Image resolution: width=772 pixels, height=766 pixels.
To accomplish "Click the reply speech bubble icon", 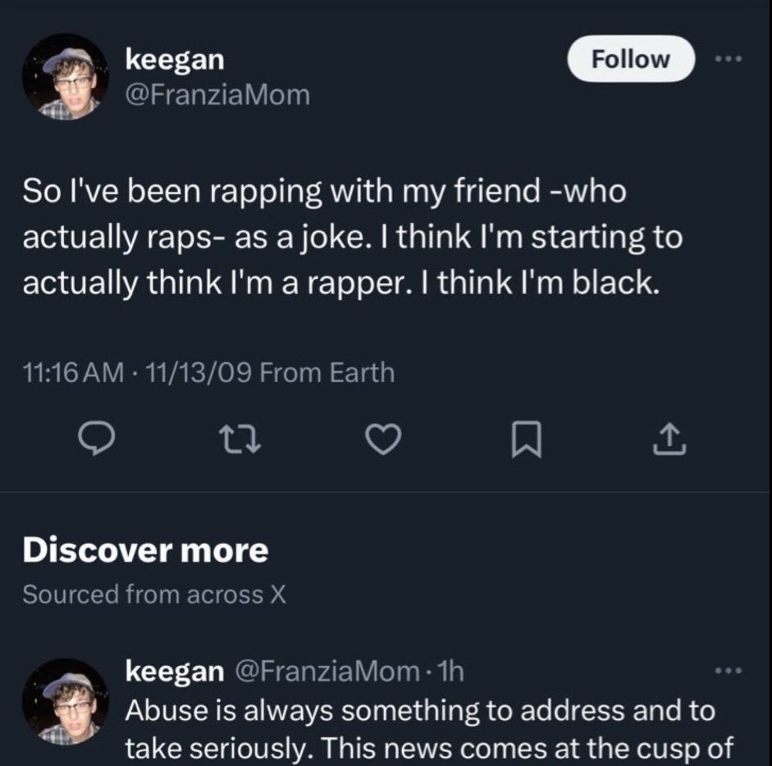I will point(96,441).
